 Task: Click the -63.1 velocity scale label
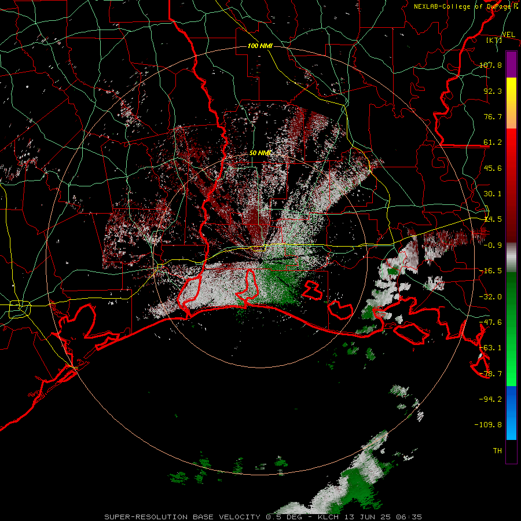490,348
